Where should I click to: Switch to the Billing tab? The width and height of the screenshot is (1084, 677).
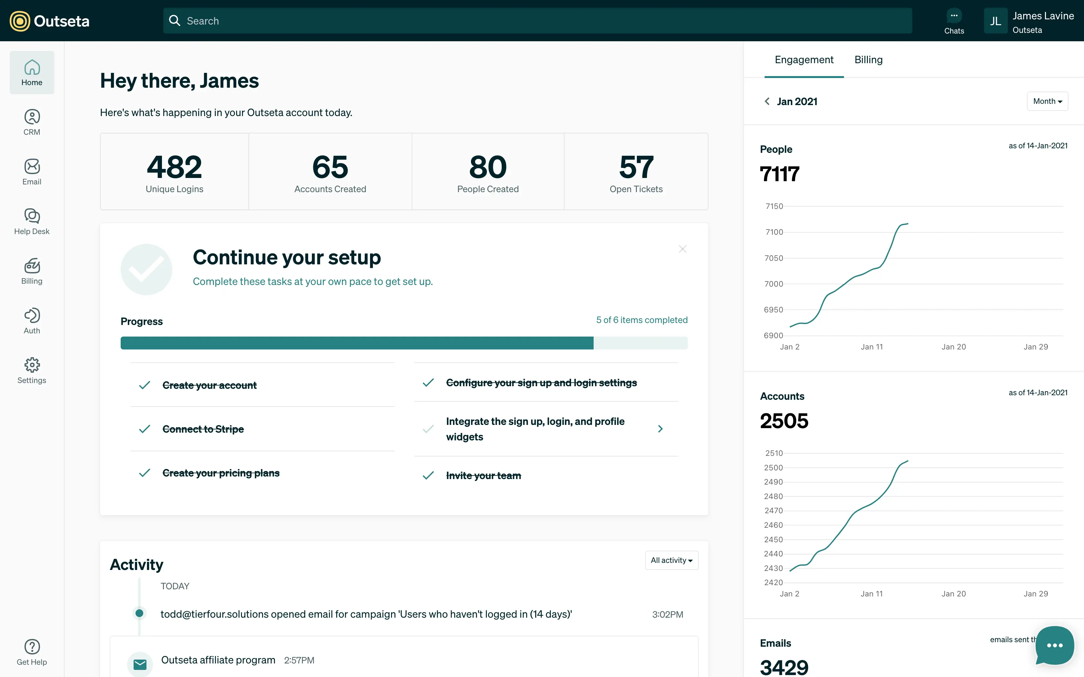click(868, 60)
